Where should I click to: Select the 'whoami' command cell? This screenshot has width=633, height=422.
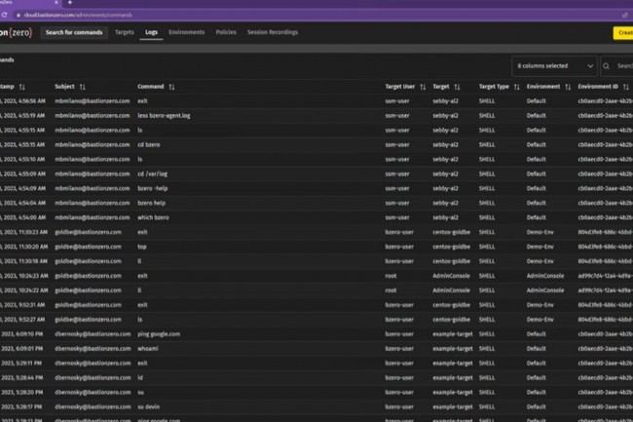point(148,349)
